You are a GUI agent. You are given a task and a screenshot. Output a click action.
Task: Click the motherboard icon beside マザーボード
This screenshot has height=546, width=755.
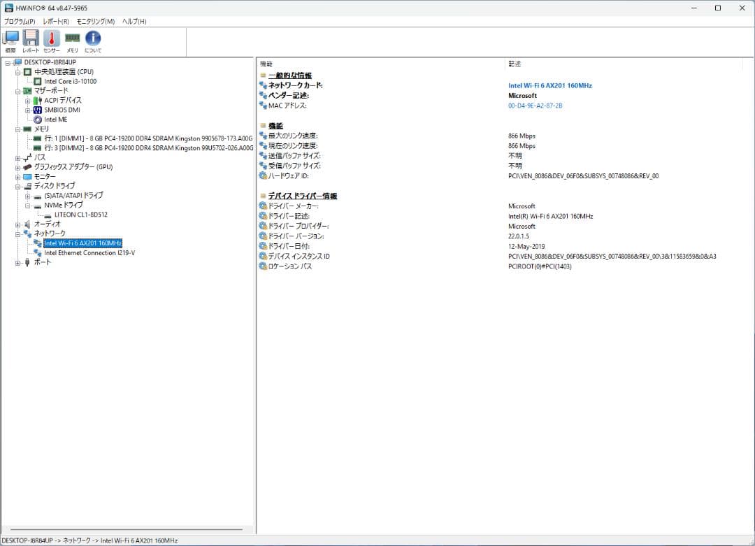point(27,90)
